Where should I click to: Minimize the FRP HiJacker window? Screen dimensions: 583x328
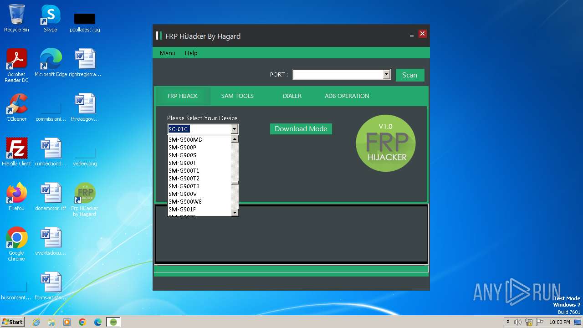point(411,35)
